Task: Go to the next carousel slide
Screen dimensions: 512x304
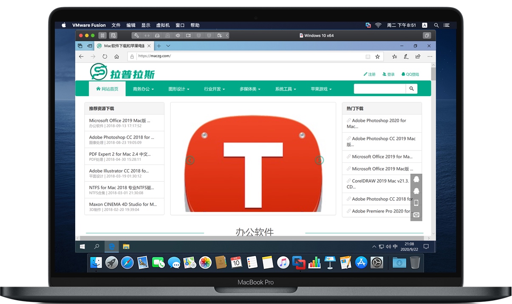Action: coord(319,160)
